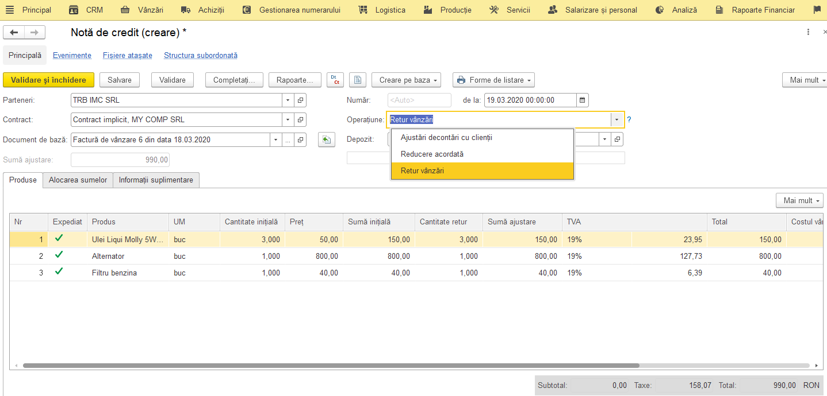Click the three-dot window options icon
Screen dimensions: 827x396
point(808,32)
